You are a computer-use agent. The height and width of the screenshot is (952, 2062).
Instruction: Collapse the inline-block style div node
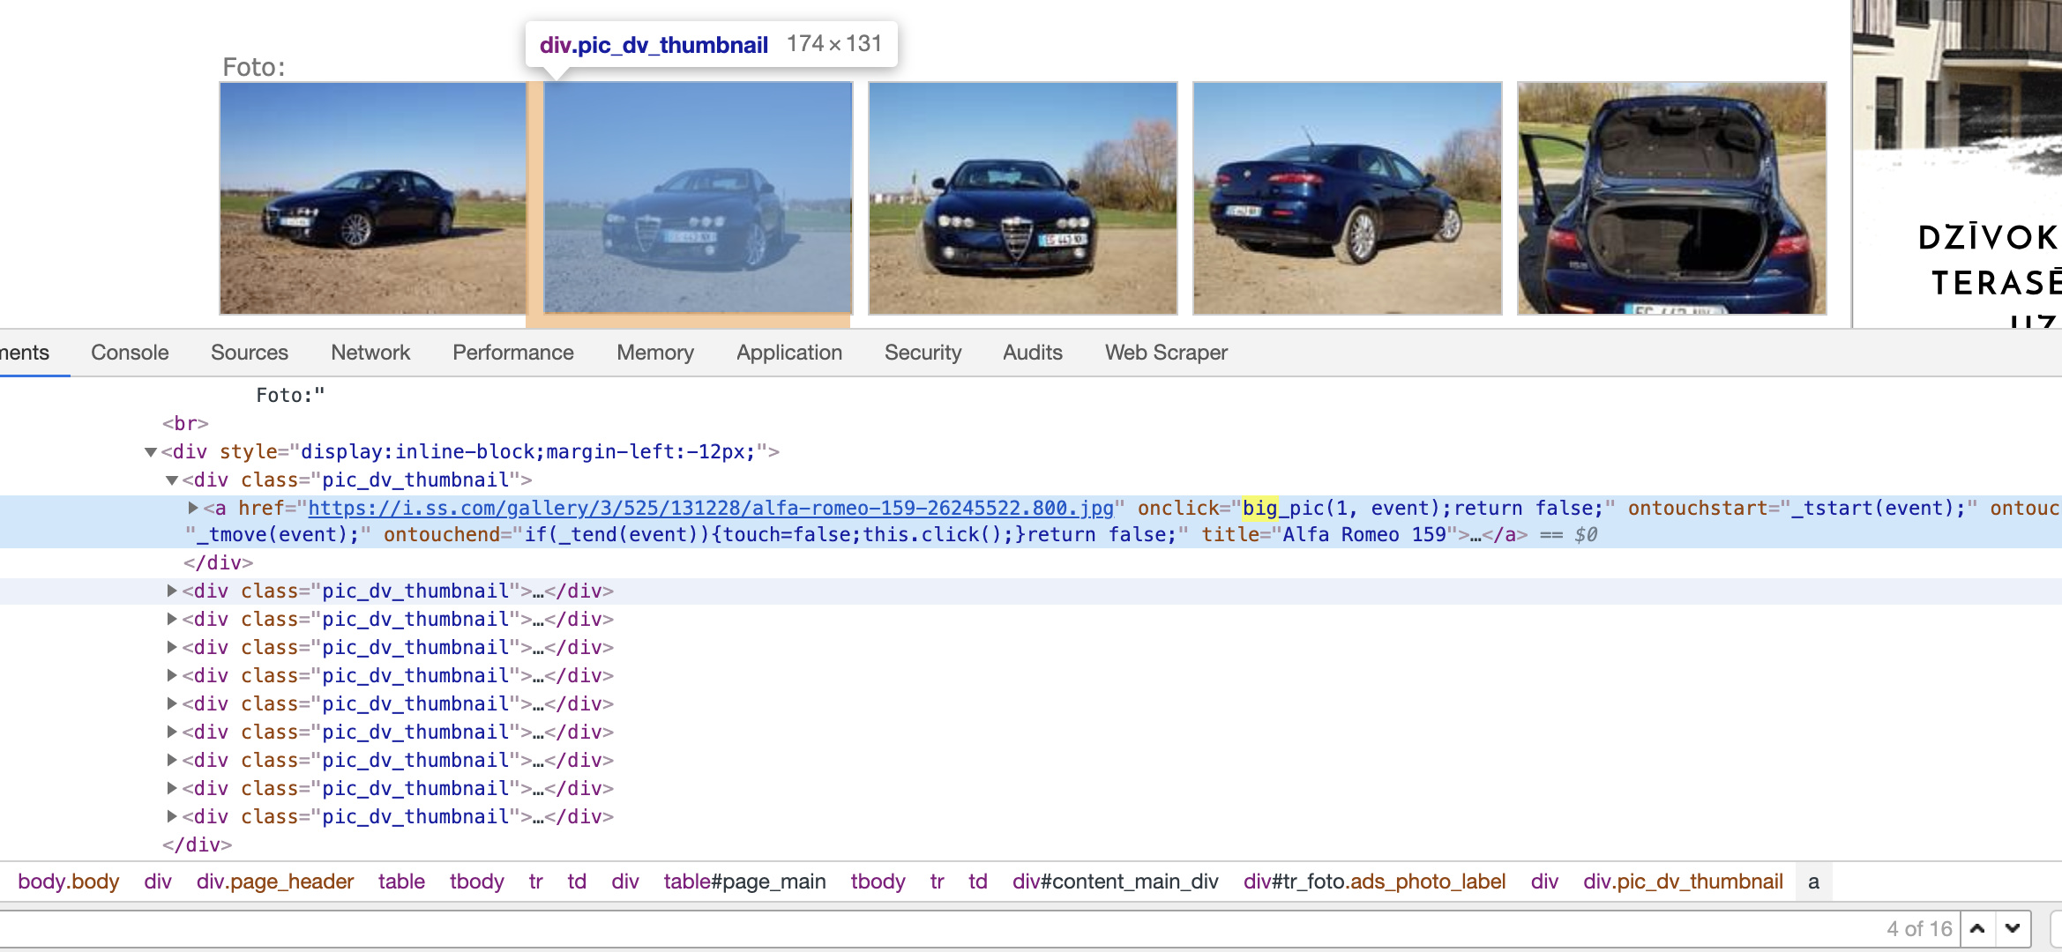coord(151,452)
